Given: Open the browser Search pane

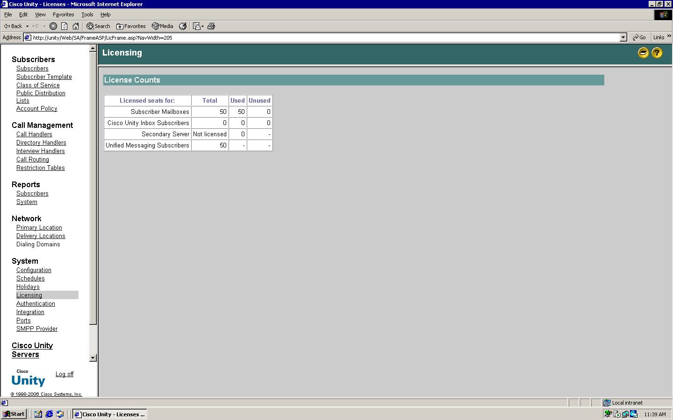Looking at the screenshot, I should coord(98,26).
